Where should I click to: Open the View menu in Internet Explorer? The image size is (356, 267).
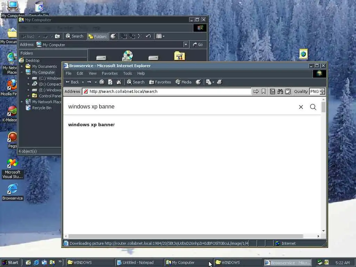(x=92, y=74)
